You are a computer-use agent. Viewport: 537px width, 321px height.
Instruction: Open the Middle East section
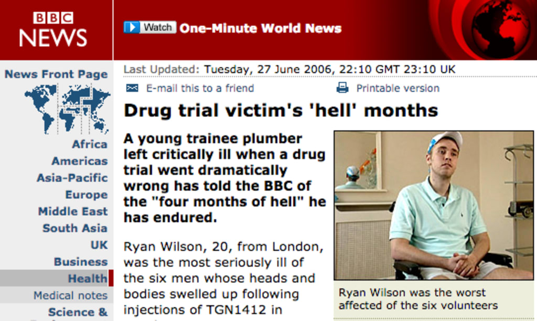coord(73,211)
